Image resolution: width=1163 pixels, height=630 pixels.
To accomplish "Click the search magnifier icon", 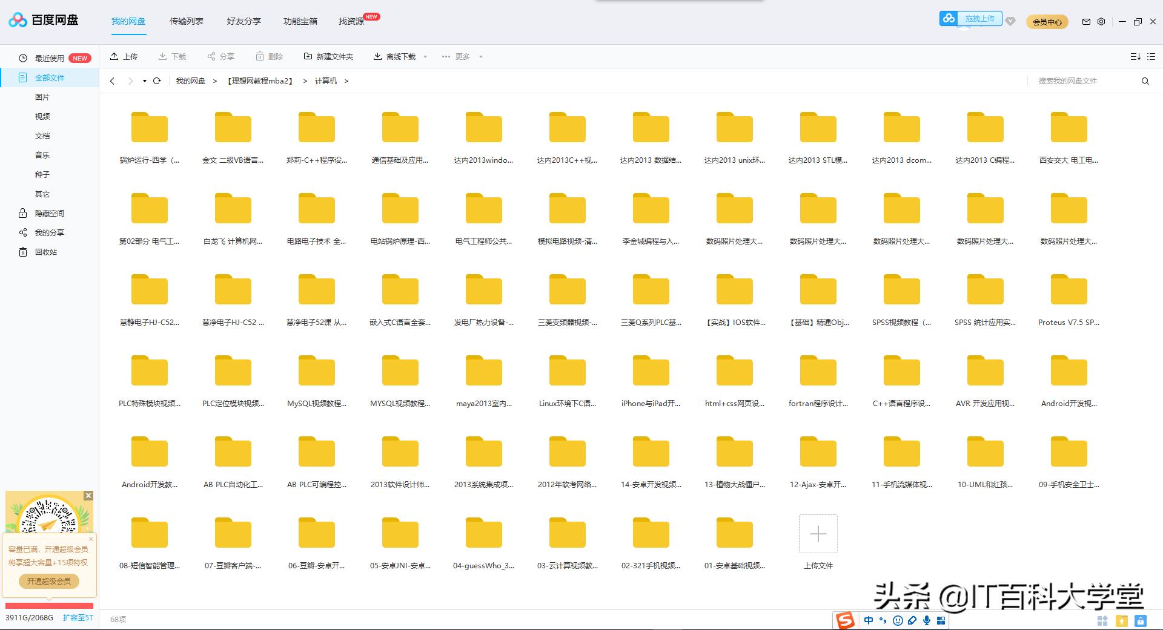I will 1145,80.
